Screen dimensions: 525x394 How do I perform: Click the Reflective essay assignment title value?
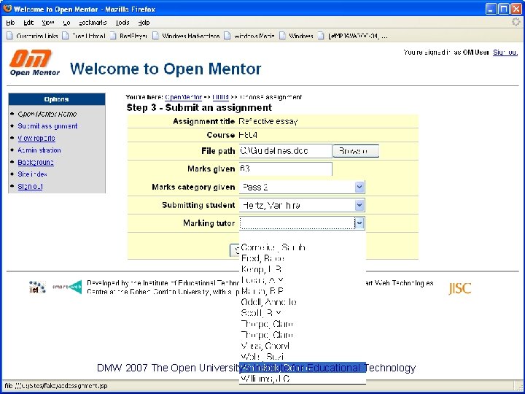coord(268,121)
